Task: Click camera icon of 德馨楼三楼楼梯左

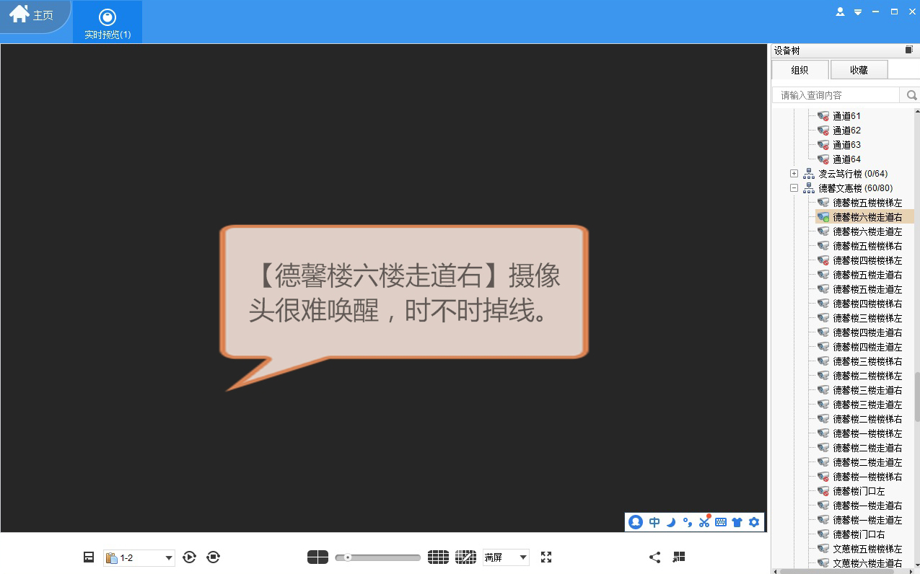Action: (823, 318)
